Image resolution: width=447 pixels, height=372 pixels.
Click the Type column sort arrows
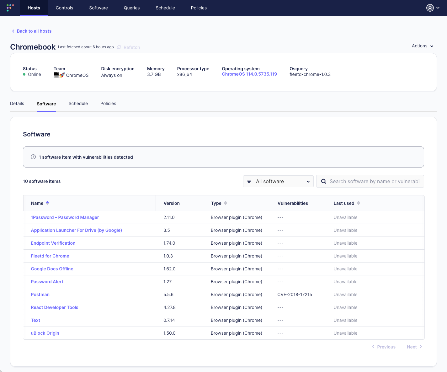click(x=226, y=203)
